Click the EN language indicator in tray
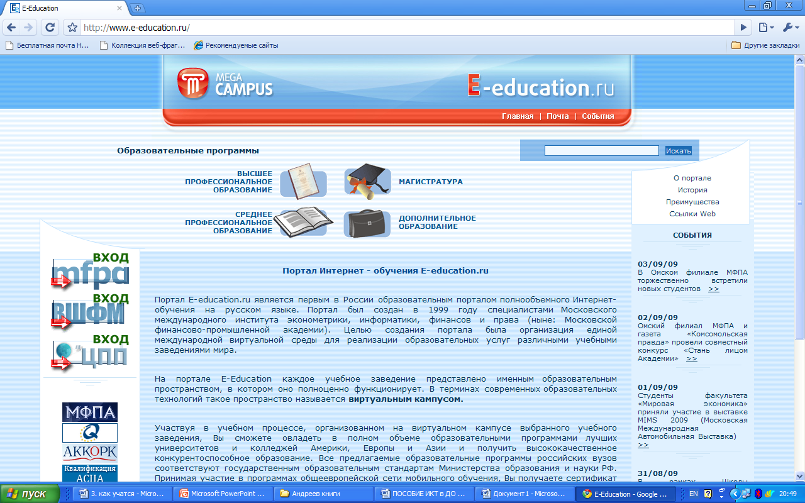Image resolution: width=805 pixels, height=503 pixels. pyautogui.click(x=694, y=494)
